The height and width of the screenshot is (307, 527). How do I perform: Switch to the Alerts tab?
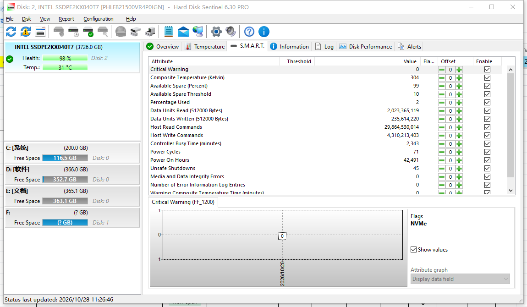(409, 47)
